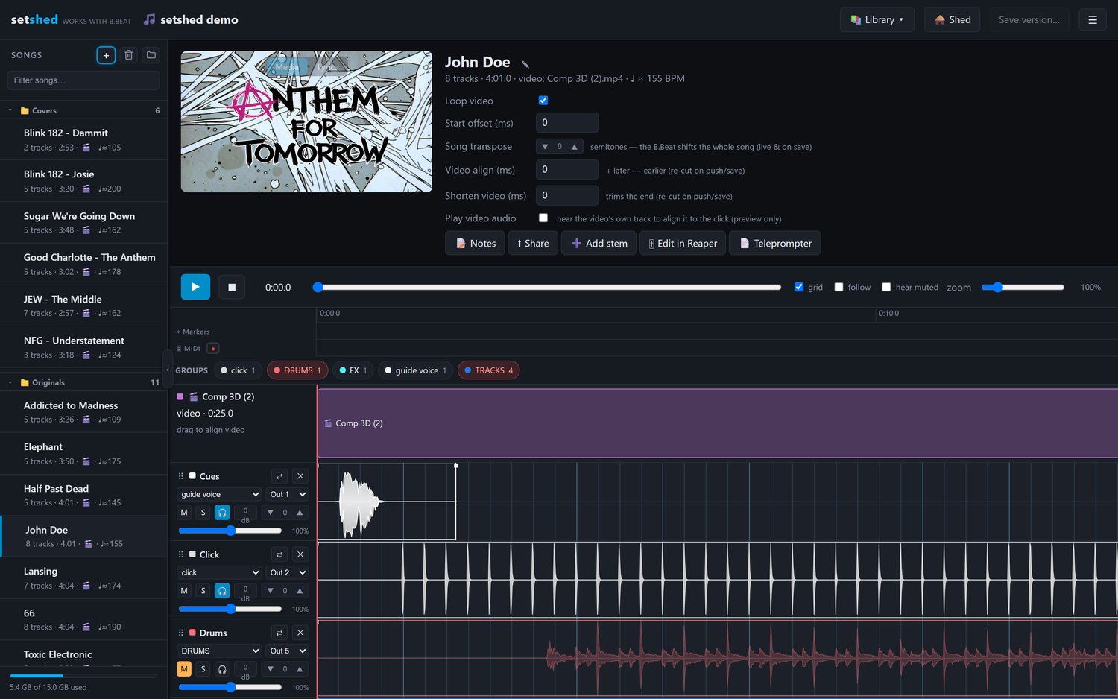Solo the Drums track
Viewport: 1118px width, 699px height.
203,669
